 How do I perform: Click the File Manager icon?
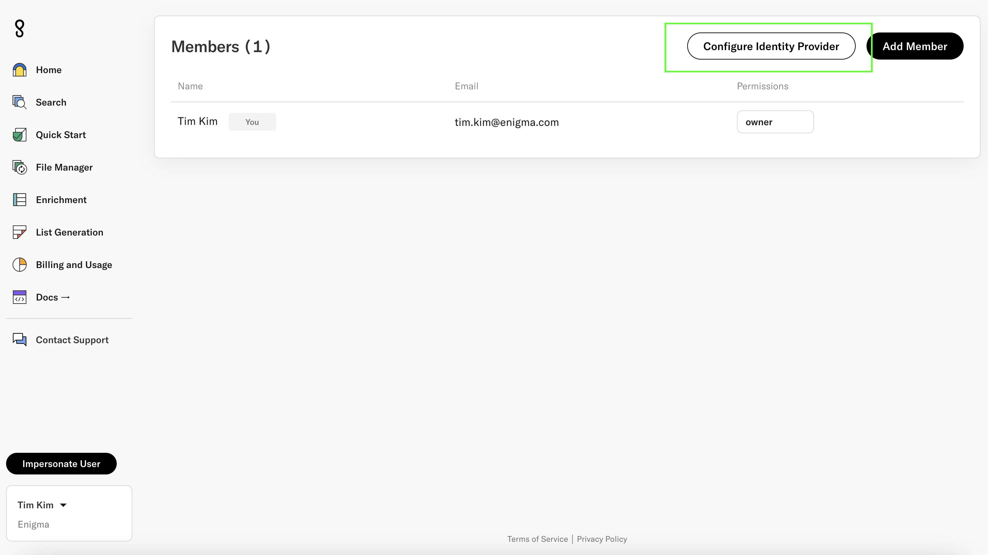click(20, 167)
